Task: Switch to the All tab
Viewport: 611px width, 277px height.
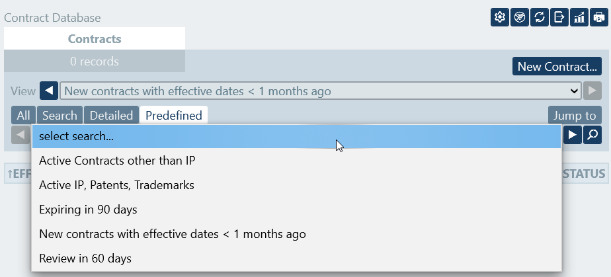Action: click(x=23, y=116)
